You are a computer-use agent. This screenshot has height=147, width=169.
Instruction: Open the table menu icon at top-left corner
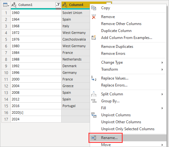[6, 5]
